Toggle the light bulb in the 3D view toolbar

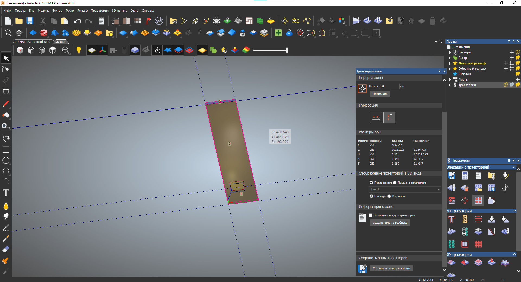coord(79,50)
